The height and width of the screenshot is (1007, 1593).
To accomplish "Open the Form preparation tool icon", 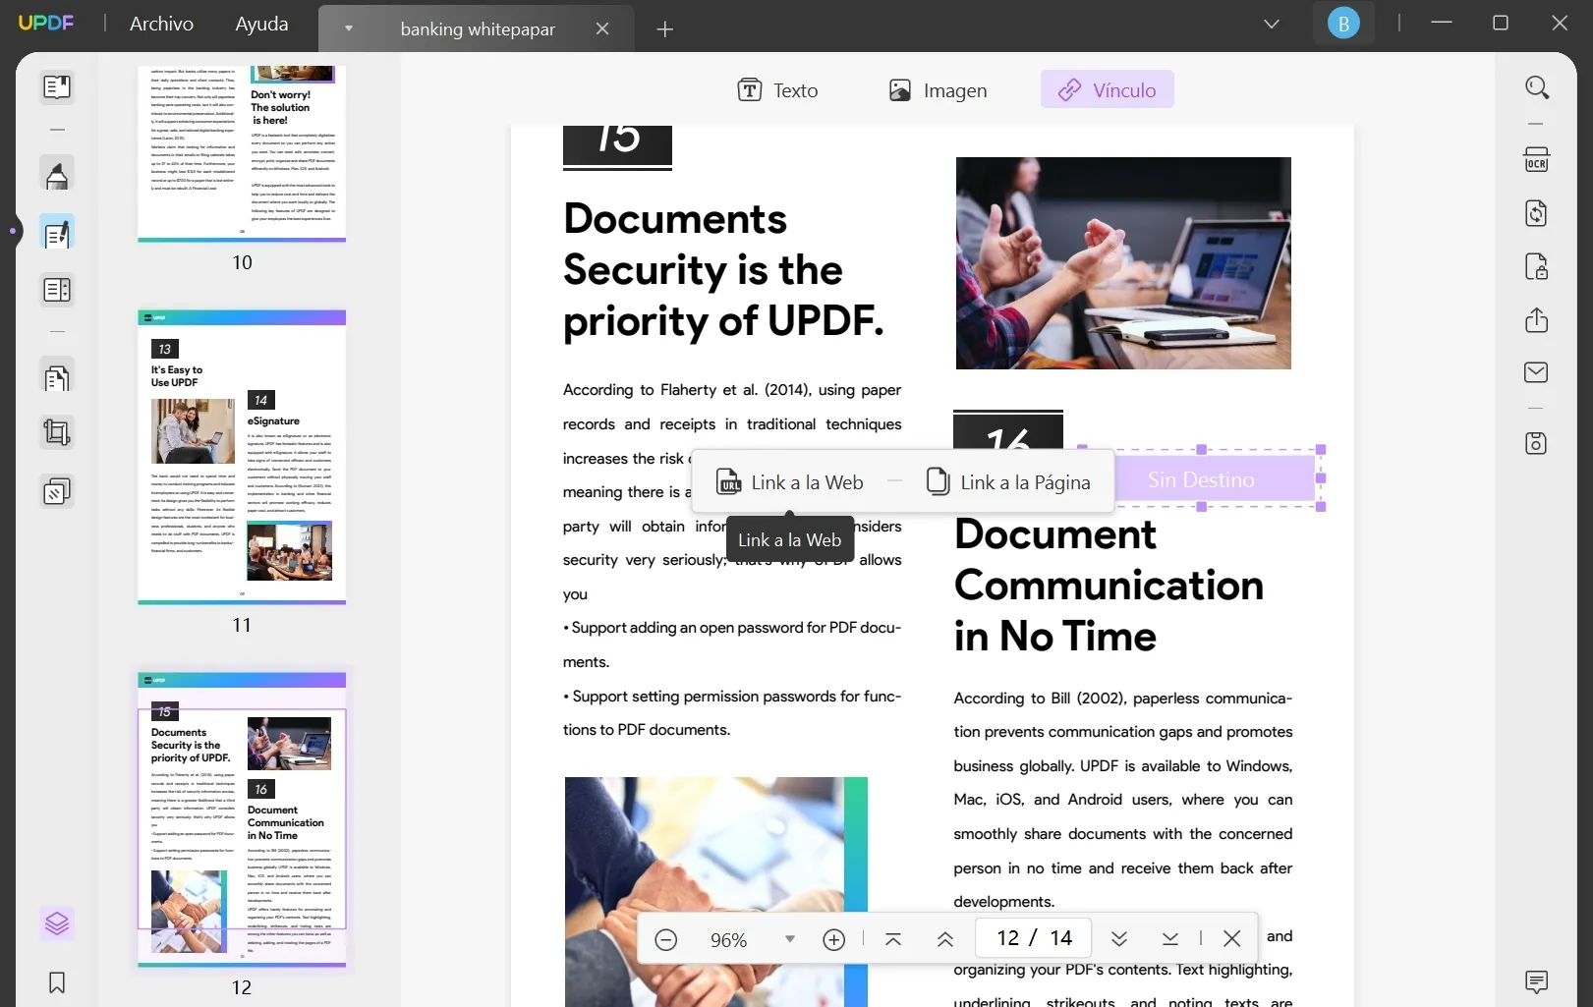I will (x=57, y=290).
